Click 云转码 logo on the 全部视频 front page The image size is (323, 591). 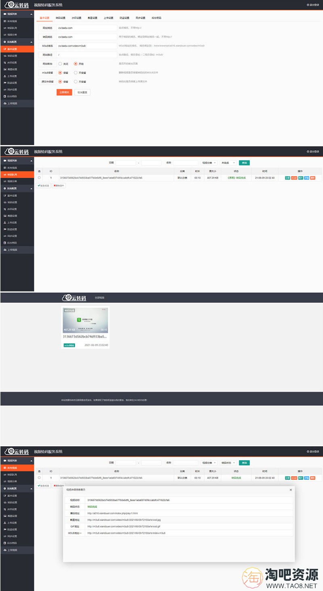[x=74, y=298]
